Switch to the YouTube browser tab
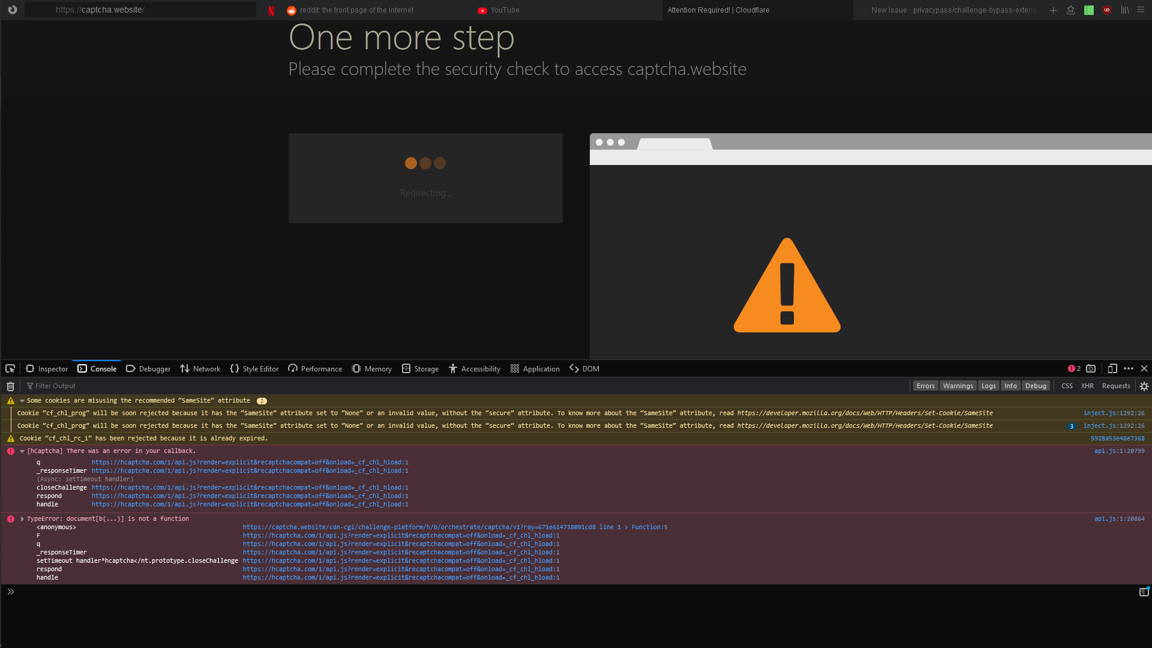The image size is (1152, 648). click(499, 10)
